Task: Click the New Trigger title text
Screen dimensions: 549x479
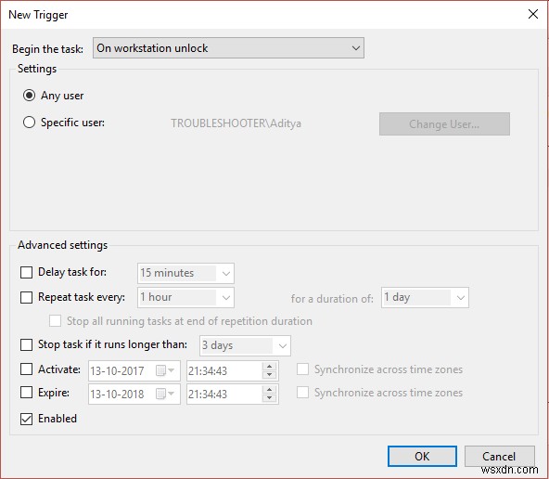Action: [x=38, y=15]
